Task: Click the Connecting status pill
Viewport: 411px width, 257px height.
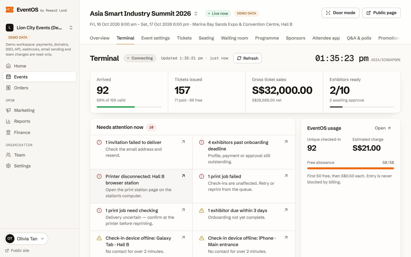Action: [140, 58]
